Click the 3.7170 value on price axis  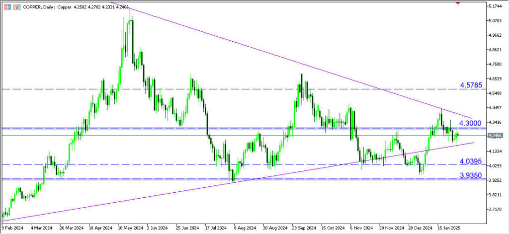click(495, 210)
